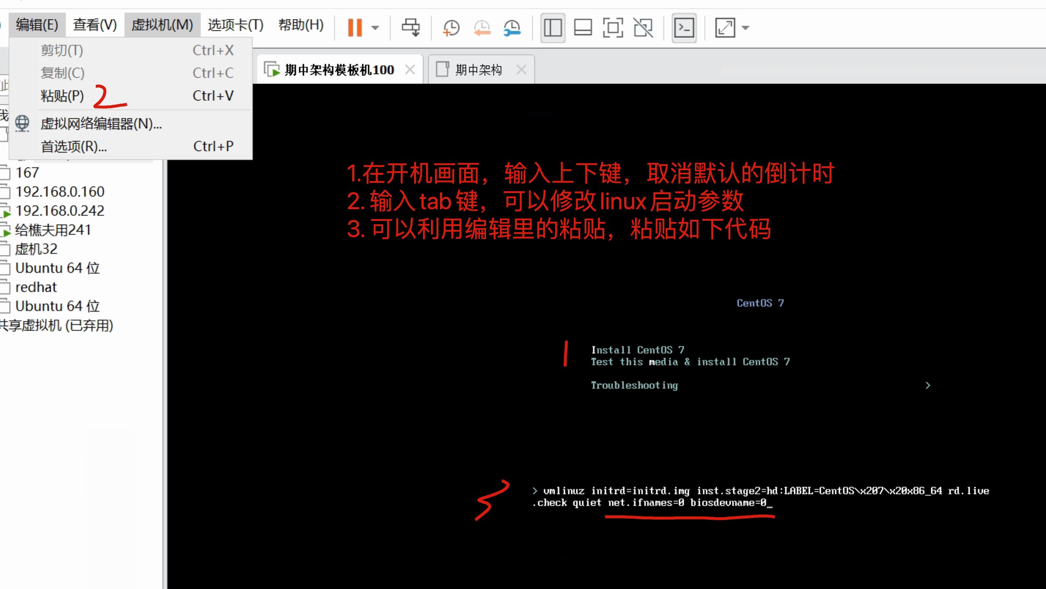The width and height of the screenshot is (1046, 589).
Task: Expand the Troubleshooting boot entry
Action: (x=928, y=385)
